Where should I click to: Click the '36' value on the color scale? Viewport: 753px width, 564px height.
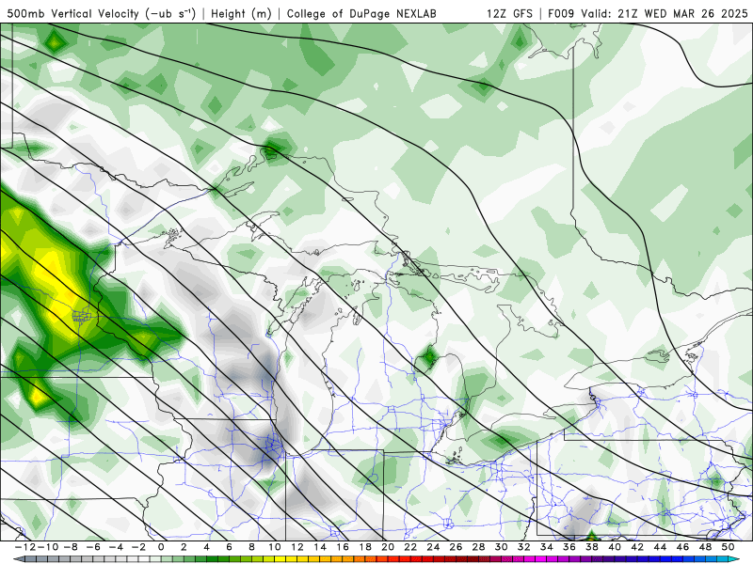click(x=569, y=547)
